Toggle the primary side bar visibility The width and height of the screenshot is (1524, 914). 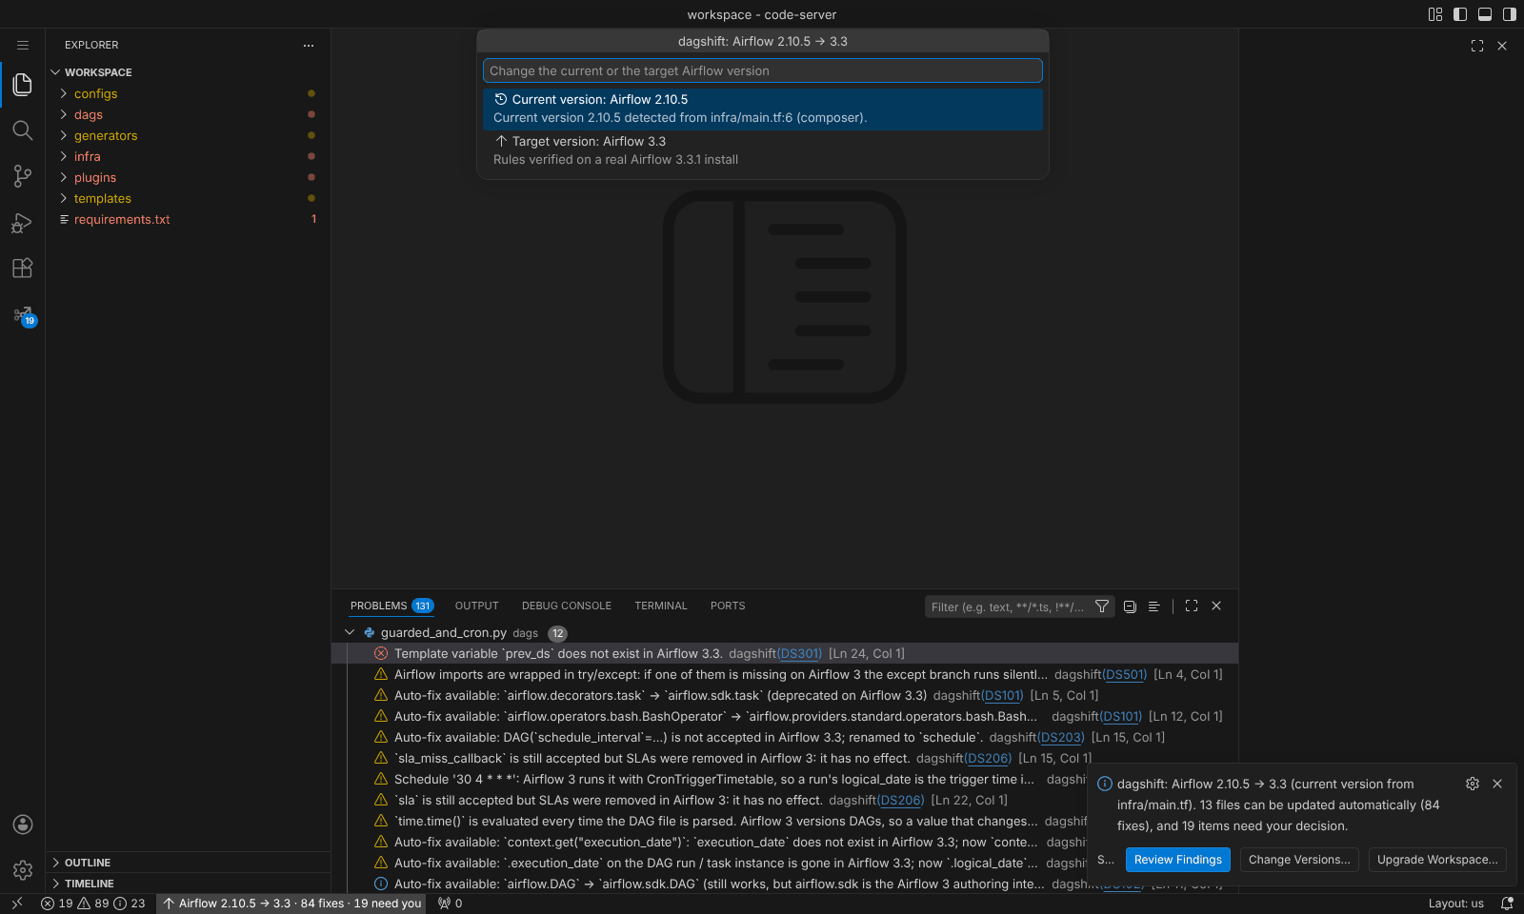[1460, 14]
